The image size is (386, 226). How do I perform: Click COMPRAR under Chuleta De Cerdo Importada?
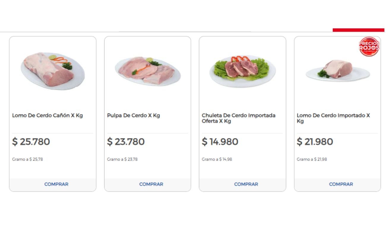tap(246, 184)
